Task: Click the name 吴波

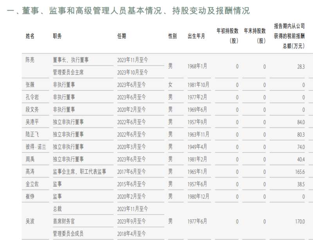Action: coord(30,221)
